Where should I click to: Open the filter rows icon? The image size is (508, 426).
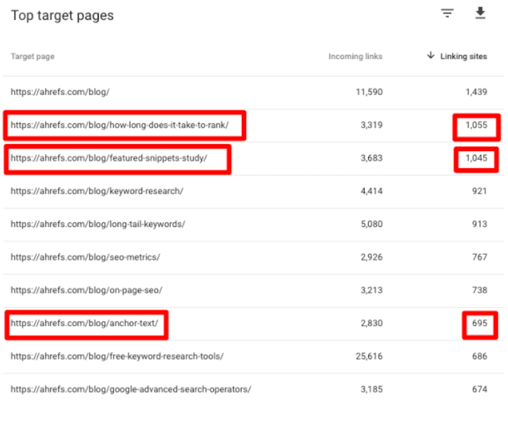click(447, 13)
